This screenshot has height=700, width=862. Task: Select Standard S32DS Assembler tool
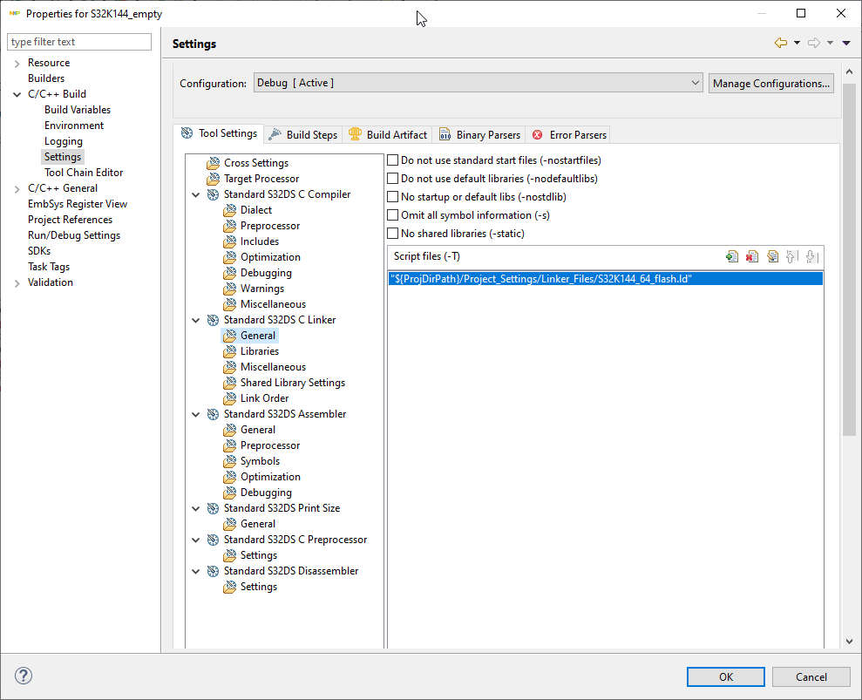click(285, 414)
